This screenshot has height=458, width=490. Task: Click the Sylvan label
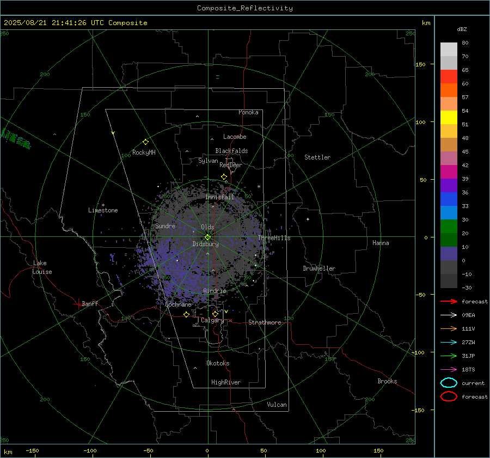(208, 161)
